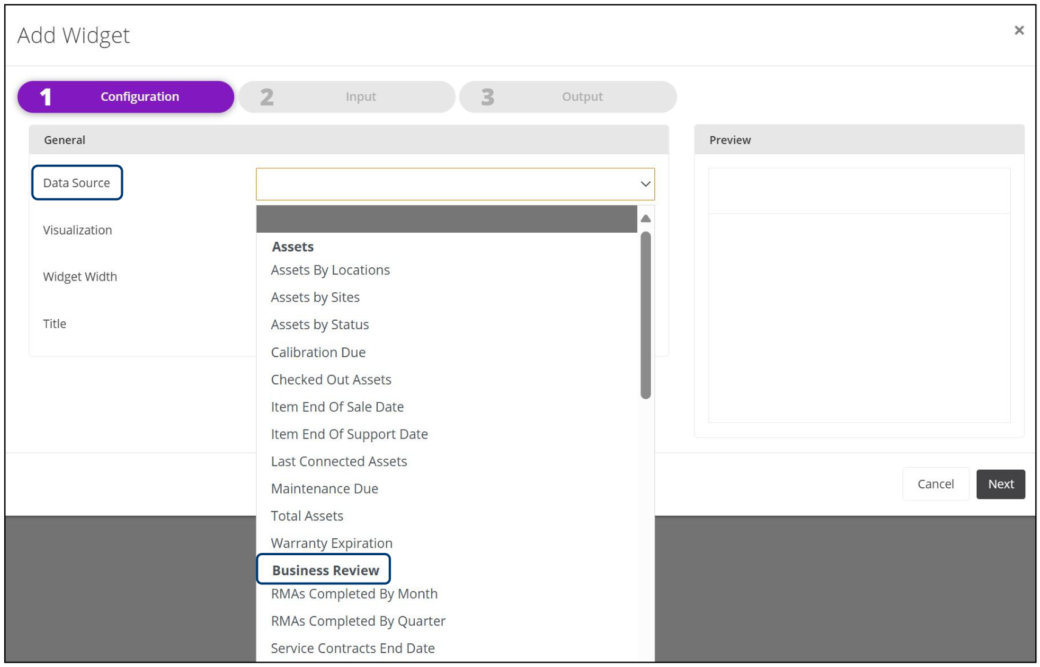Click the Next button
1040x667 pixels.
(x=1000, y=484)
